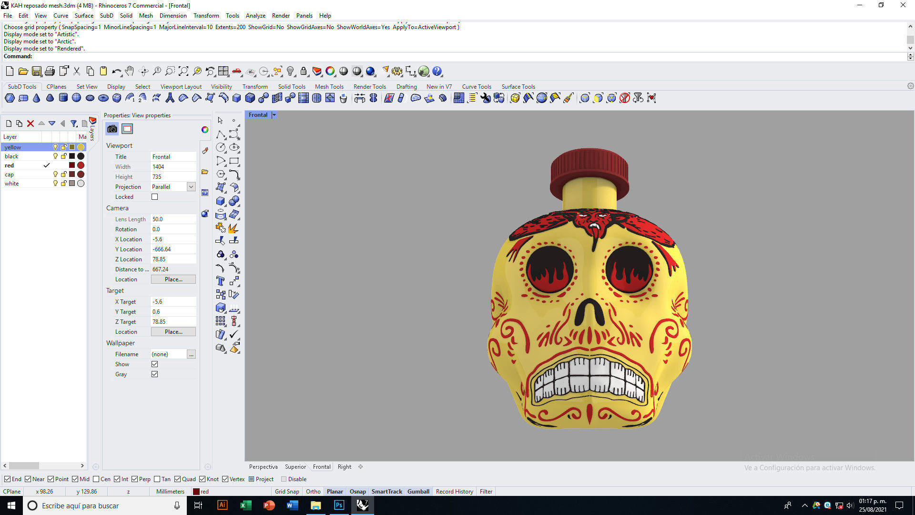Click the white layer color swatch
This screenshot has width=915, height=515.
click(72, 184)
